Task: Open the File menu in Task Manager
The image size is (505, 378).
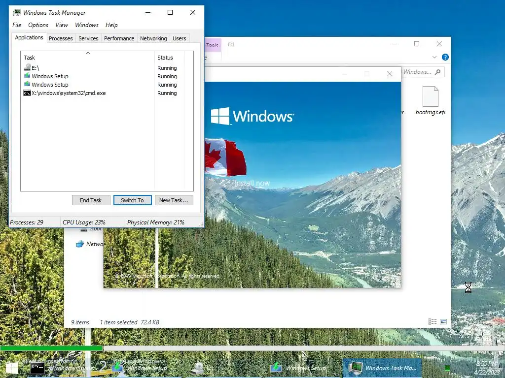Action: pos(17,25)
